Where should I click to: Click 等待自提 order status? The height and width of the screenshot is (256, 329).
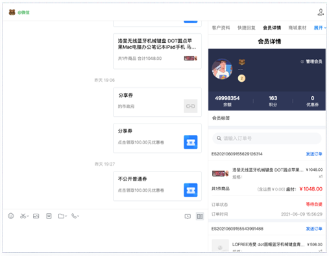coord(314,204)
